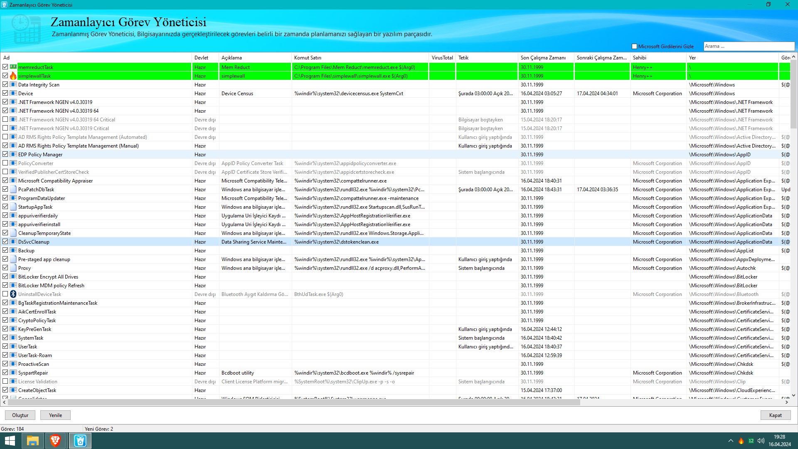Open Brave browser from the taskbar

tap(55, 441)
